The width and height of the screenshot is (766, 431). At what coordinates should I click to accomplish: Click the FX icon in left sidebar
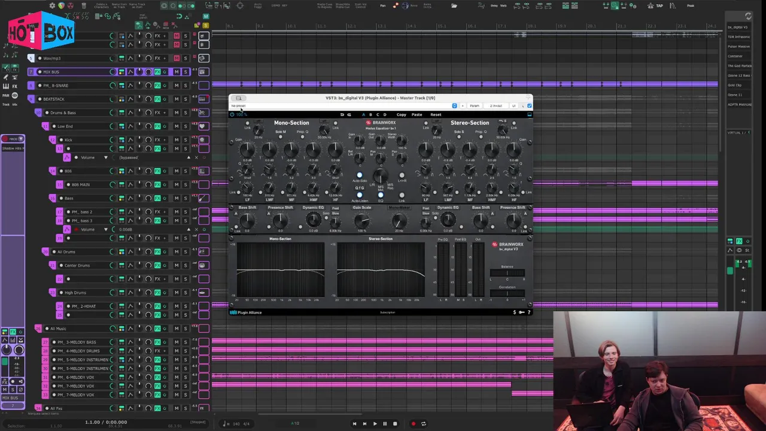[14, 86]
